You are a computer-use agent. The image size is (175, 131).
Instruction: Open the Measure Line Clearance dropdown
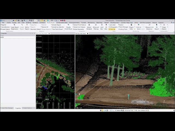tap(150, 27)
